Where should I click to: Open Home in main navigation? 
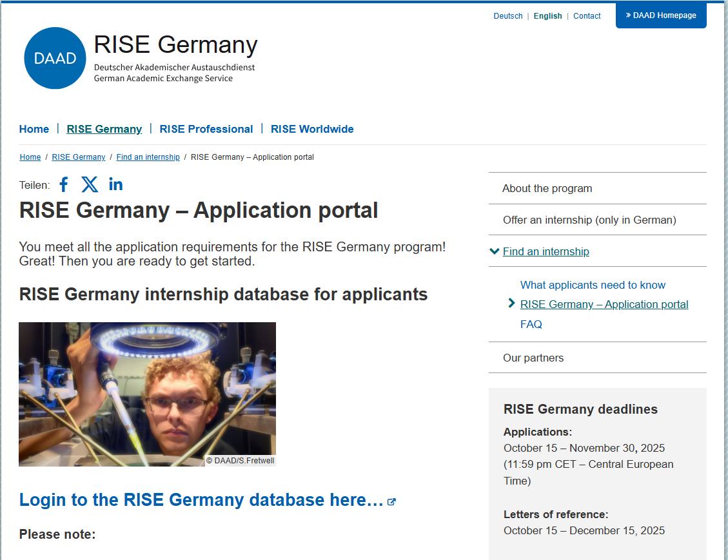34,129
